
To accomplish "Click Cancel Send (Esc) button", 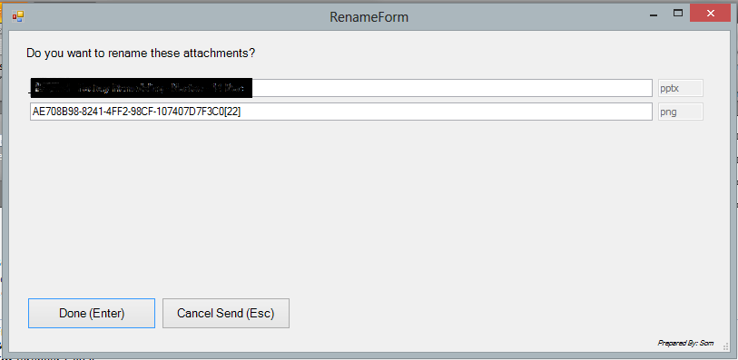I will click(x=226, y=313).
